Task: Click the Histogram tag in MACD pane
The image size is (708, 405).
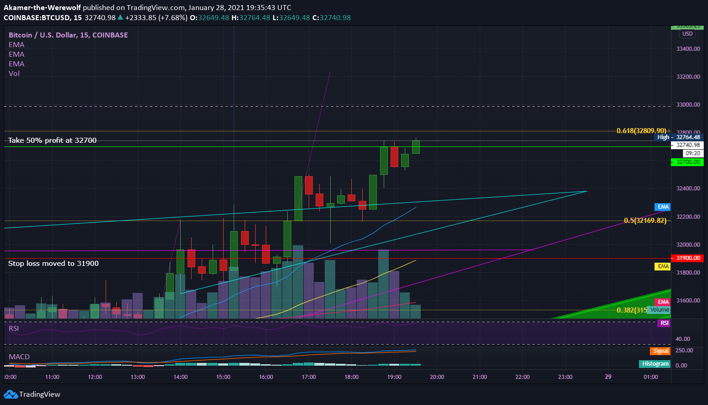Action: pyautogui.click(x=655, y=364)
